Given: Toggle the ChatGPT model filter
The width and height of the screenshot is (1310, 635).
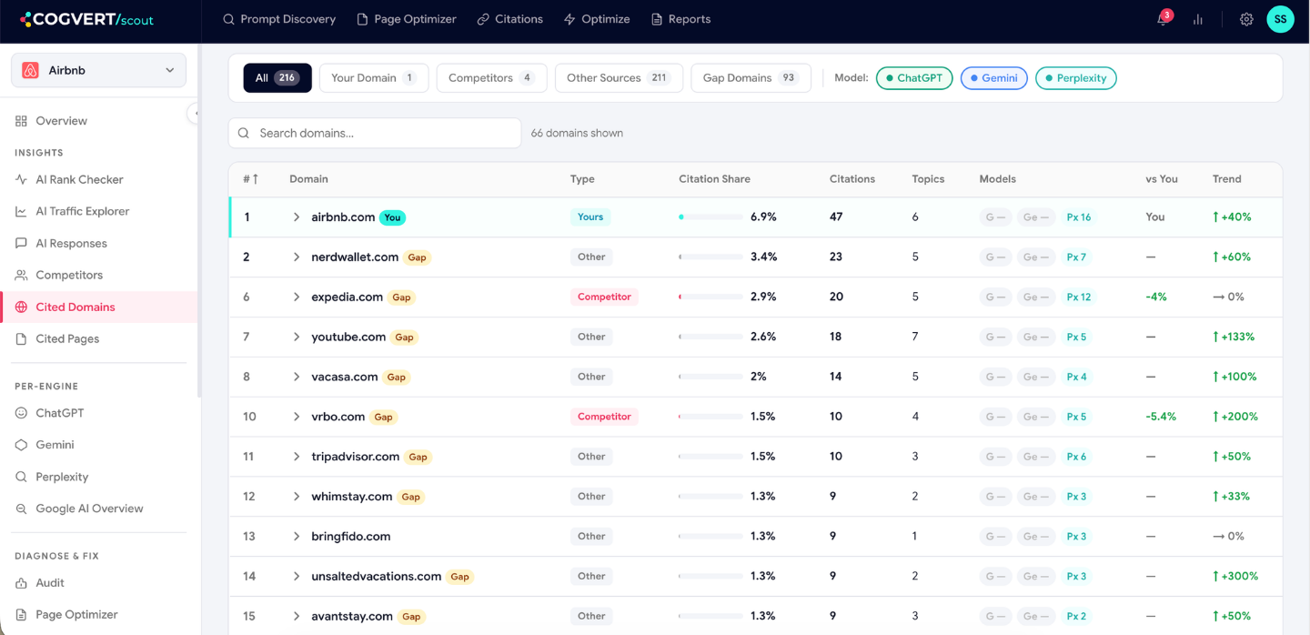Looking at the screenshot, I should (x=914, y=78).
